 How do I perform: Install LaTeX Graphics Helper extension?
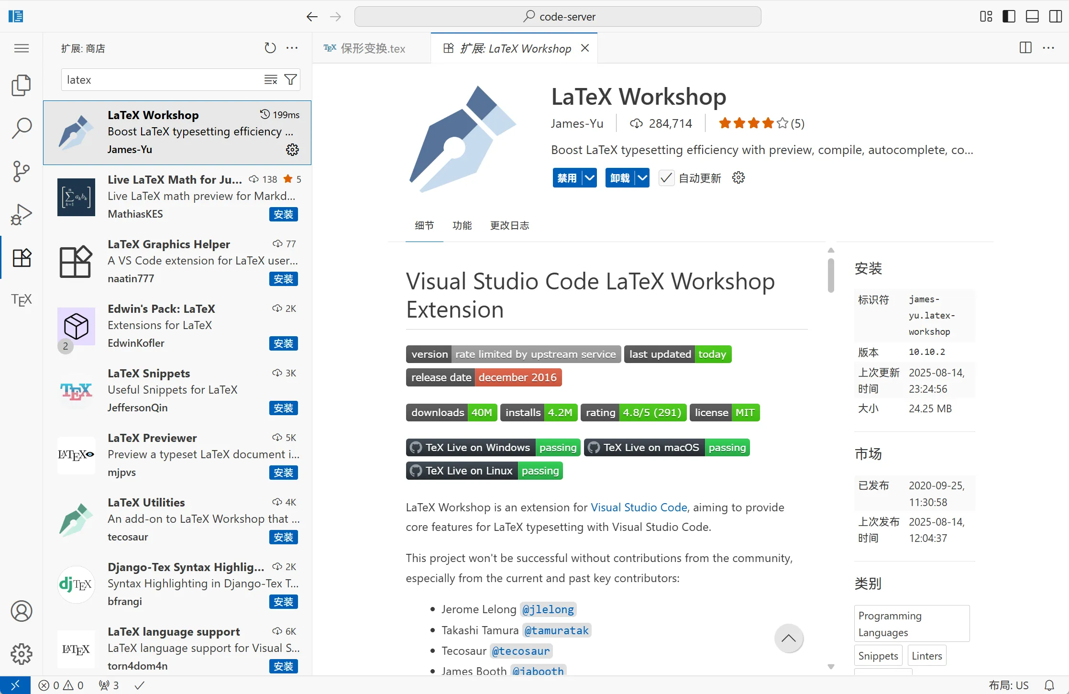tap(284, 279)
